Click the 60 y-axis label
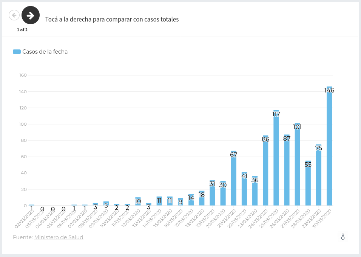This screenshot has height=257, width=361. point(24,157)
